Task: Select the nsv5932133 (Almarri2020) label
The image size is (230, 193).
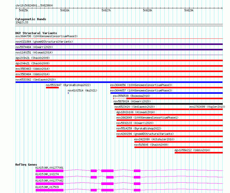Action: (x=135, y=123)
